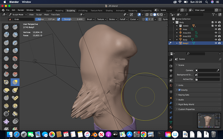
Task: Switch to solid viewport shading
Action: coord(154,15)
